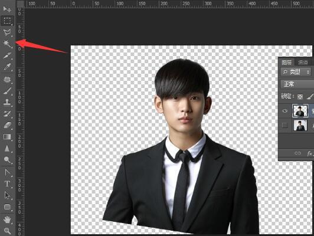Viewport: 314px width, 236px height.
Task: Select the Eraser tool
Action: click(7, 125)
